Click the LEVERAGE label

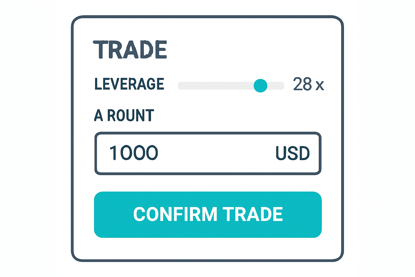pyautogui.click(x=129, y=84)
